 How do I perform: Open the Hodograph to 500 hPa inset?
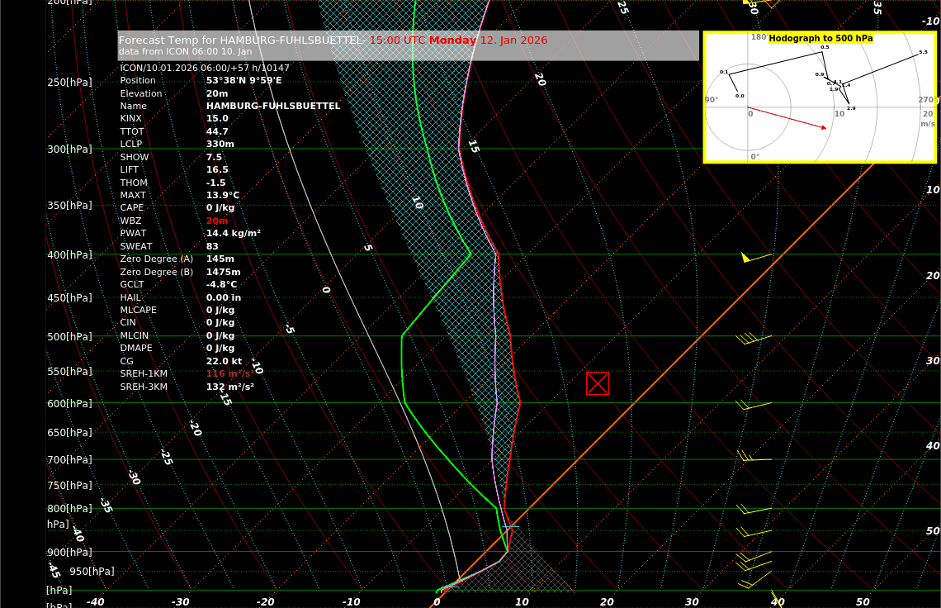[820, 97]
